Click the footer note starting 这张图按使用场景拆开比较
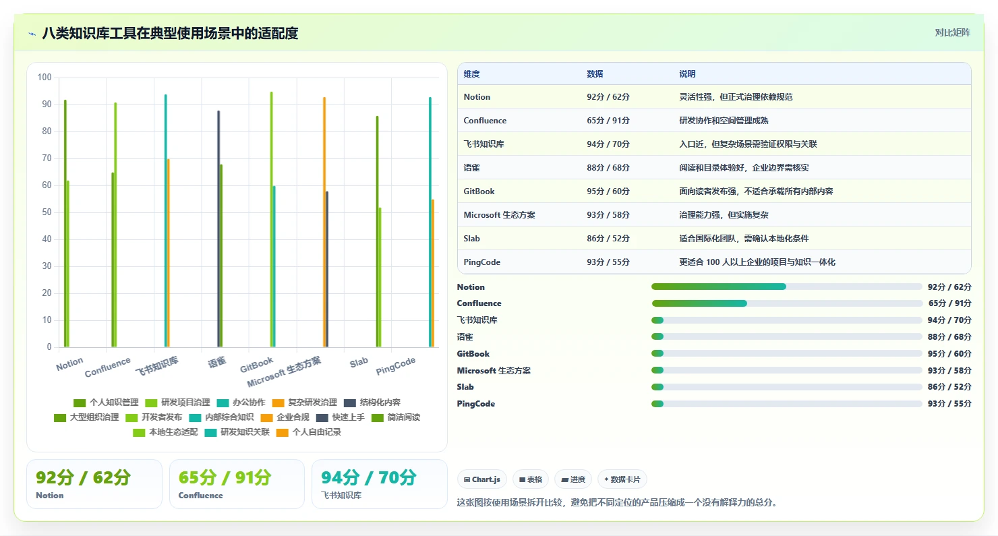This screenshot has height=536, width=998. pyautogui.click(x=617, y=502)
